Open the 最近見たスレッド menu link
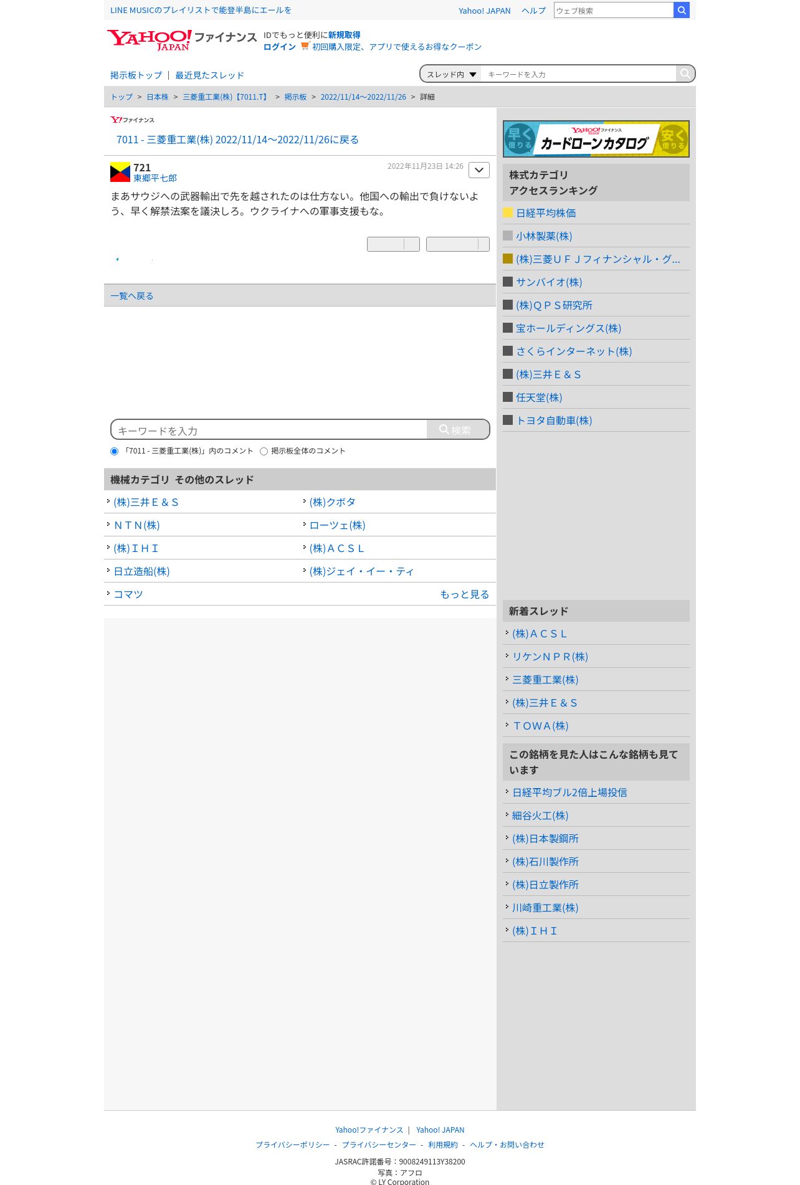 (209, 75)
